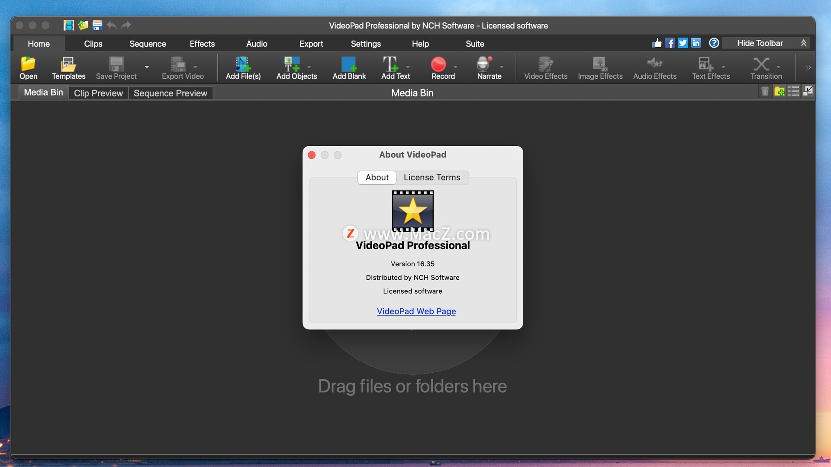Screen dimensions: 831x467
Task: Click the Narrate microphone icon
Action: tap(483, 65)
